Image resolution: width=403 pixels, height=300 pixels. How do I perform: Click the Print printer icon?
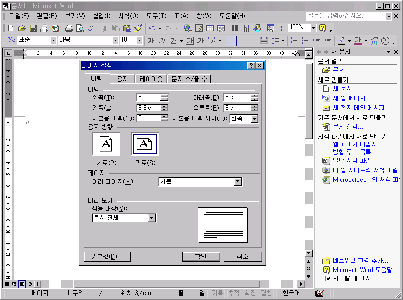(69, 28)
